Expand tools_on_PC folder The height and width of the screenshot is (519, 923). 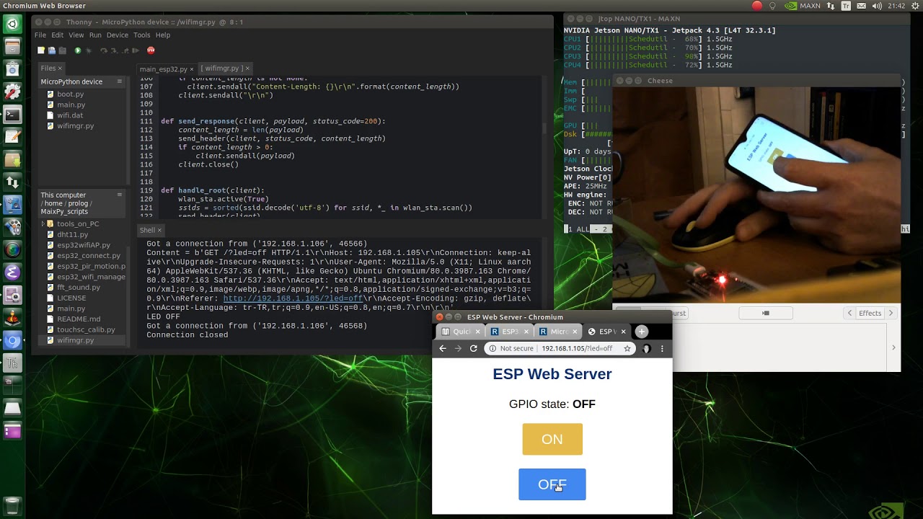pyautogui.click(x=43, y=224)
